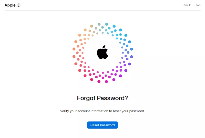Open the FAQ link in header
This screenshot has width=205, height=138.
click(198, 5)
